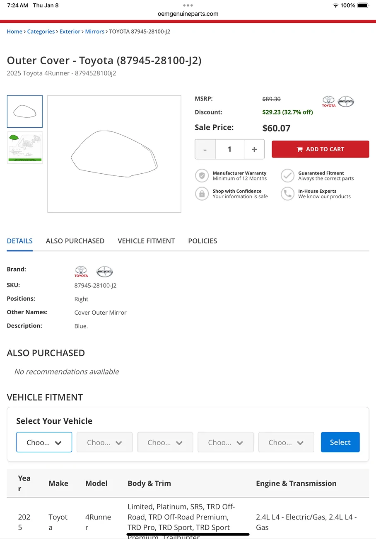This screenshot has width=376, height=539.
Task: Click the Toyota logo in Brand row
Action: 81,272
